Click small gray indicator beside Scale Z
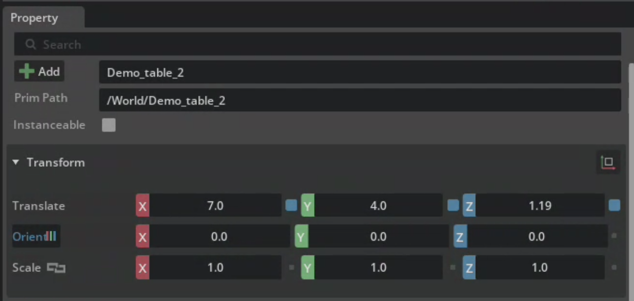 pos(614,267)
